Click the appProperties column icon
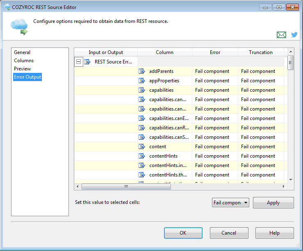The width and height of the screenshot is (303, 251). 142,81
